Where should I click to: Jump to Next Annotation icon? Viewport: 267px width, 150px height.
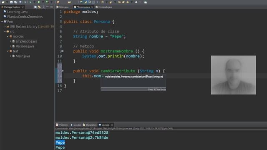tap(102, 2)
